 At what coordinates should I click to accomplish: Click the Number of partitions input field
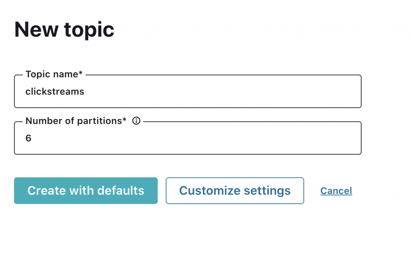click(x=187, y=138)
